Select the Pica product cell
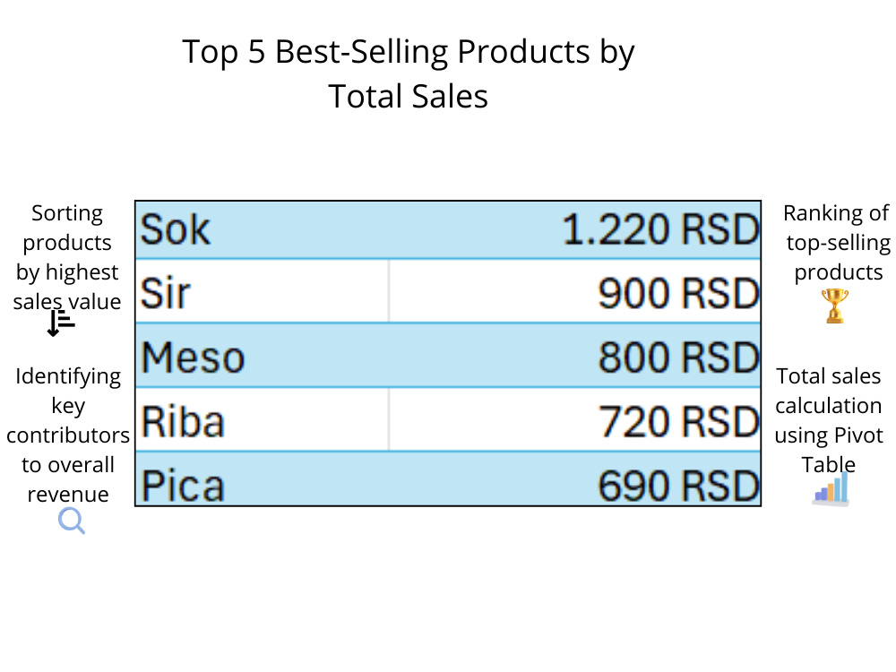896x672 pixels. pyautogui.click(x=263, y=478)
